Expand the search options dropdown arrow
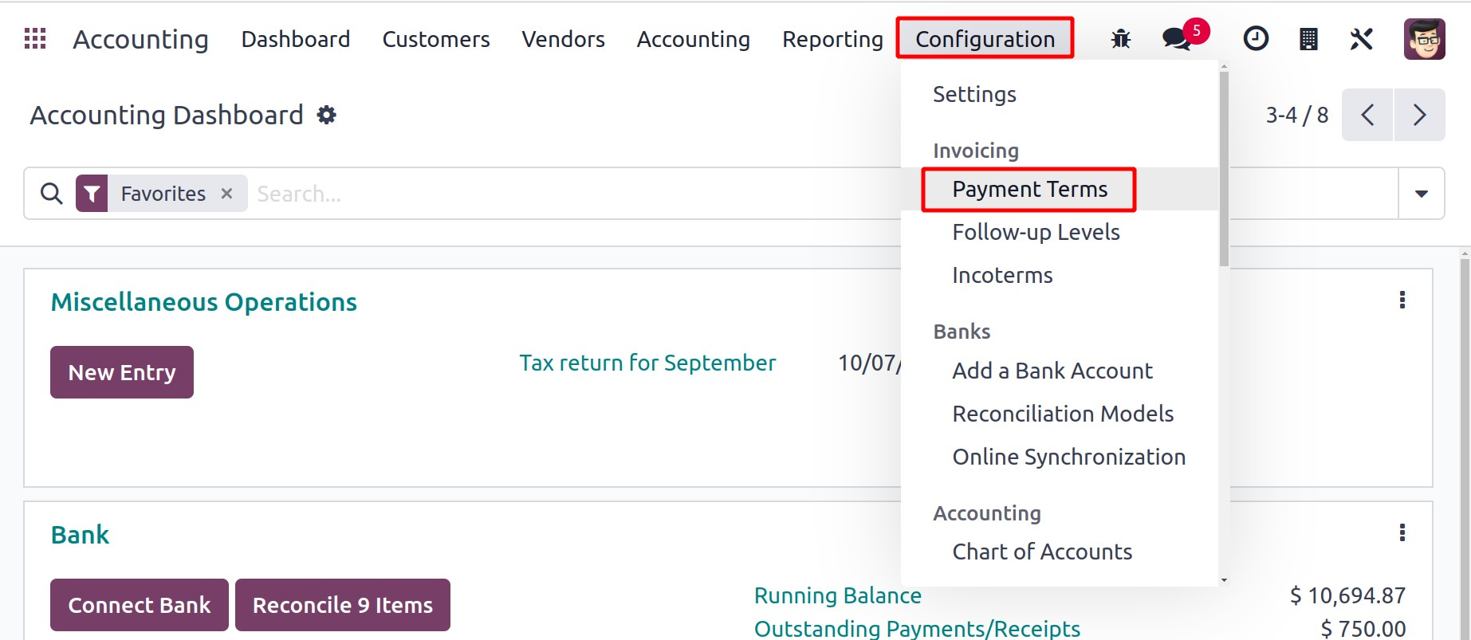The height and width of the screenshot is (640, 1471). click(1421, 194)
